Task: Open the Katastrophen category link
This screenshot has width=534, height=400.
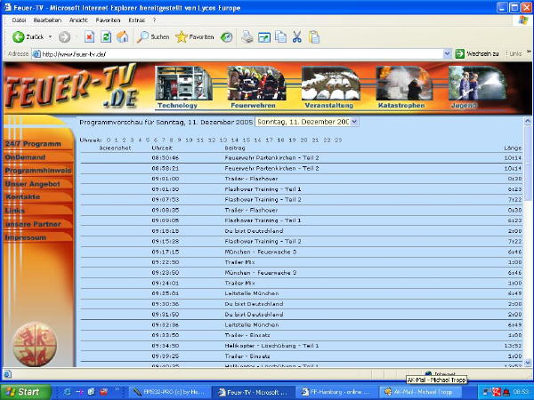Action: (x=401, y=106)
